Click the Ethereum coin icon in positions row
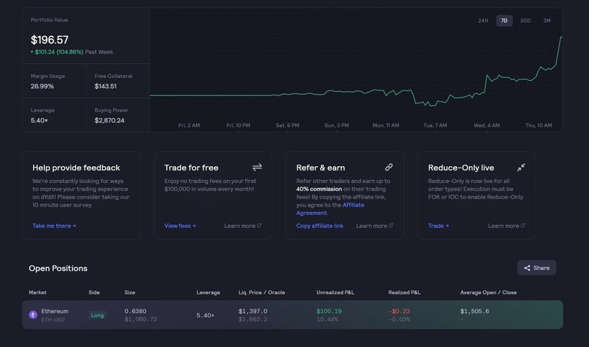Viewport: 589px width, 347px height. [33, 315]
